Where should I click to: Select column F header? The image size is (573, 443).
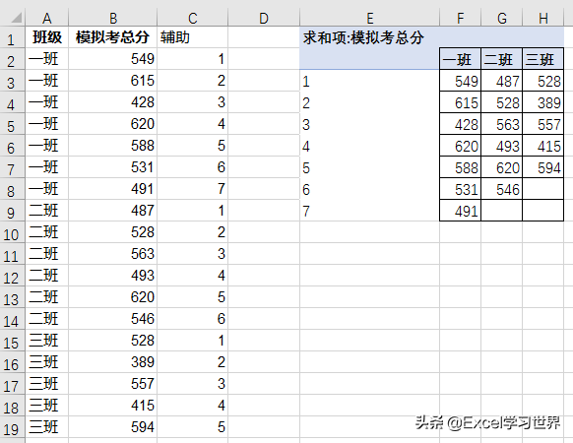[x=460, y=18]
